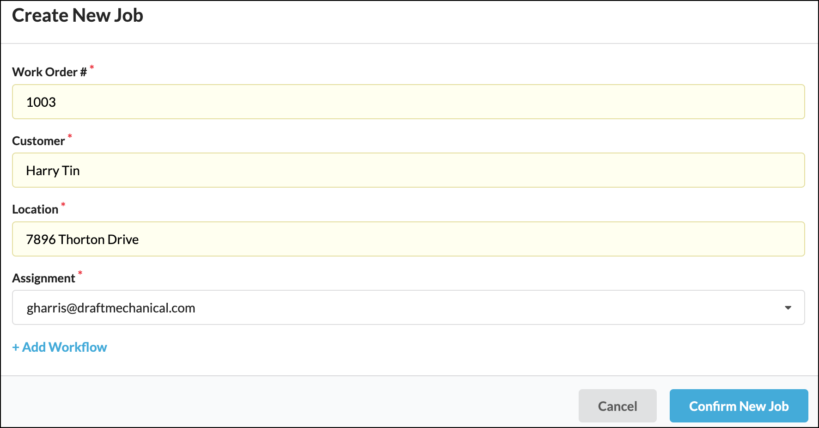
Task: Click the red asterisk beside Customer
Action: [70, 136]
